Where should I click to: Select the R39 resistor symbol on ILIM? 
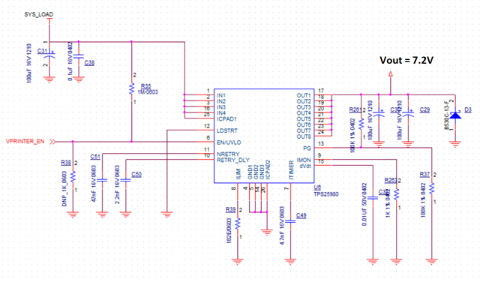(238, 224)
